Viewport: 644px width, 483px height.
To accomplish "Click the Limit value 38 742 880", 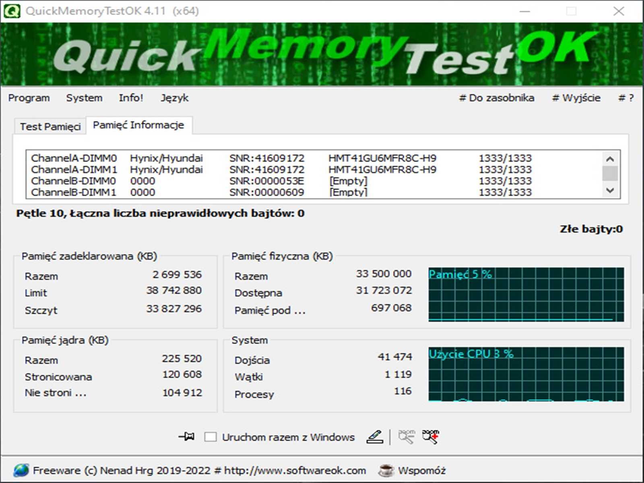I will pos(174,290).
